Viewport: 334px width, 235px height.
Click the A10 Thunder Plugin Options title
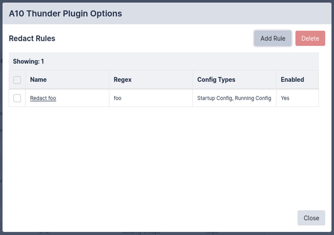tap(65, 14)
